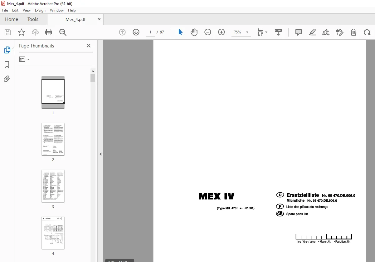Open thumbnail options dropdown menu
This screenshot has width=375, height=262.
coord(24,59)
